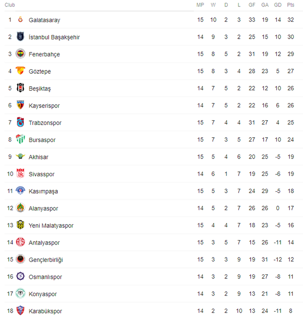
Task: Click the GD column header
Action: [278, 5]
